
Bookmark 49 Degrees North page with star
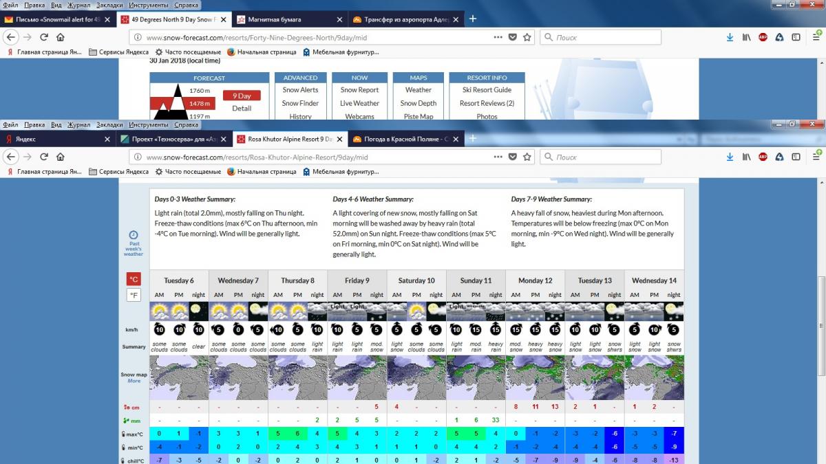point(527,37)
